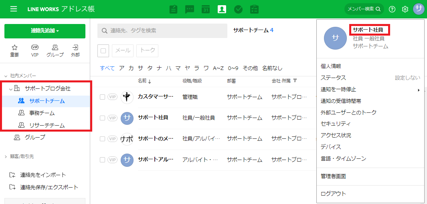This screenshot has height=204, width=427.
Task: Open the settings gear icon
Action: click(405, 9)
